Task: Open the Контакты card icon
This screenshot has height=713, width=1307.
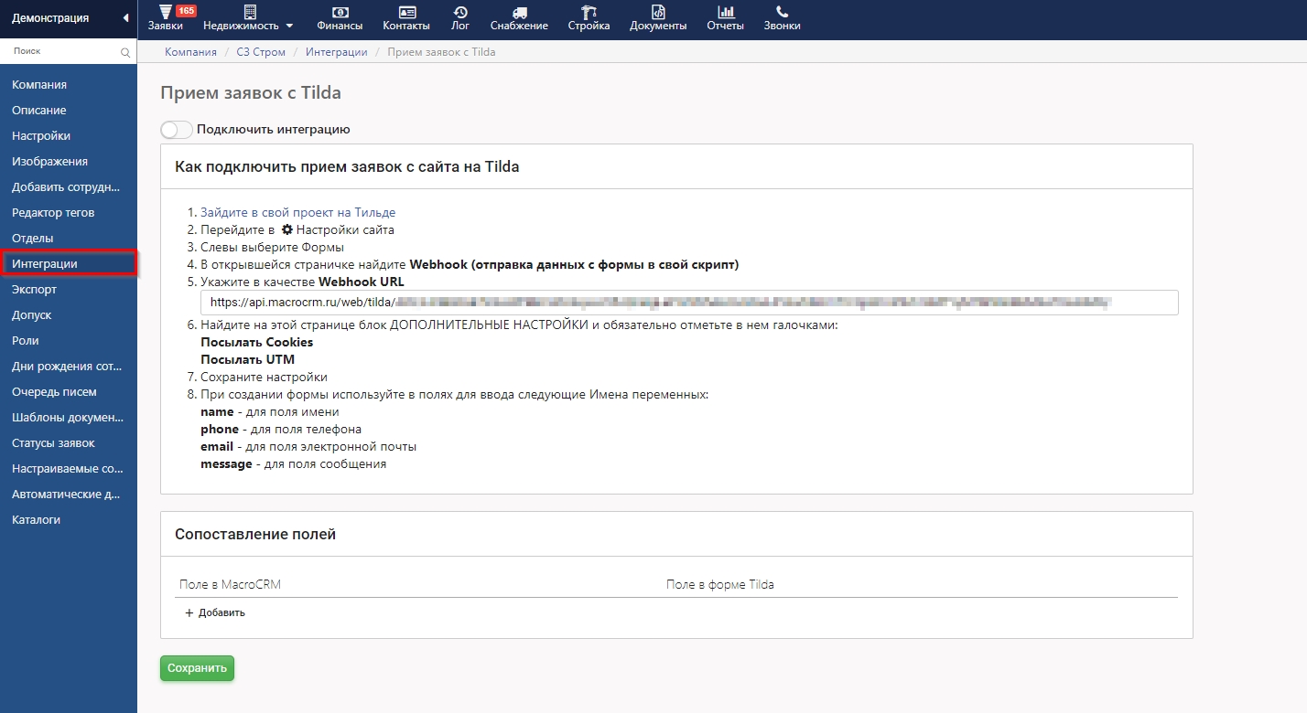Action: pyautogui.click(x=406, y=12)
